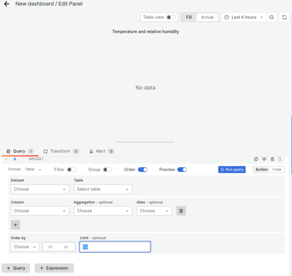292x276 pixels.
Task: Enable the Group switch
Action: (107, 170)
